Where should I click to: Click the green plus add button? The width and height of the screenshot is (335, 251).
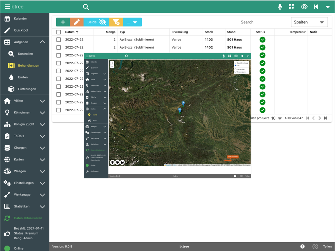click(x=63, y=22)
